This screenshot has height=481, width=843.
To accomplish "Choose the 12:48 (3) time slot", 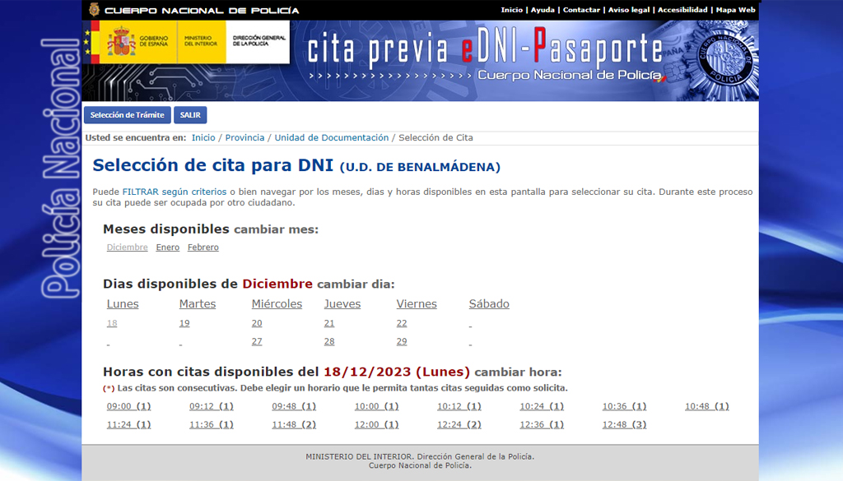I will click(x=624, y=424).
